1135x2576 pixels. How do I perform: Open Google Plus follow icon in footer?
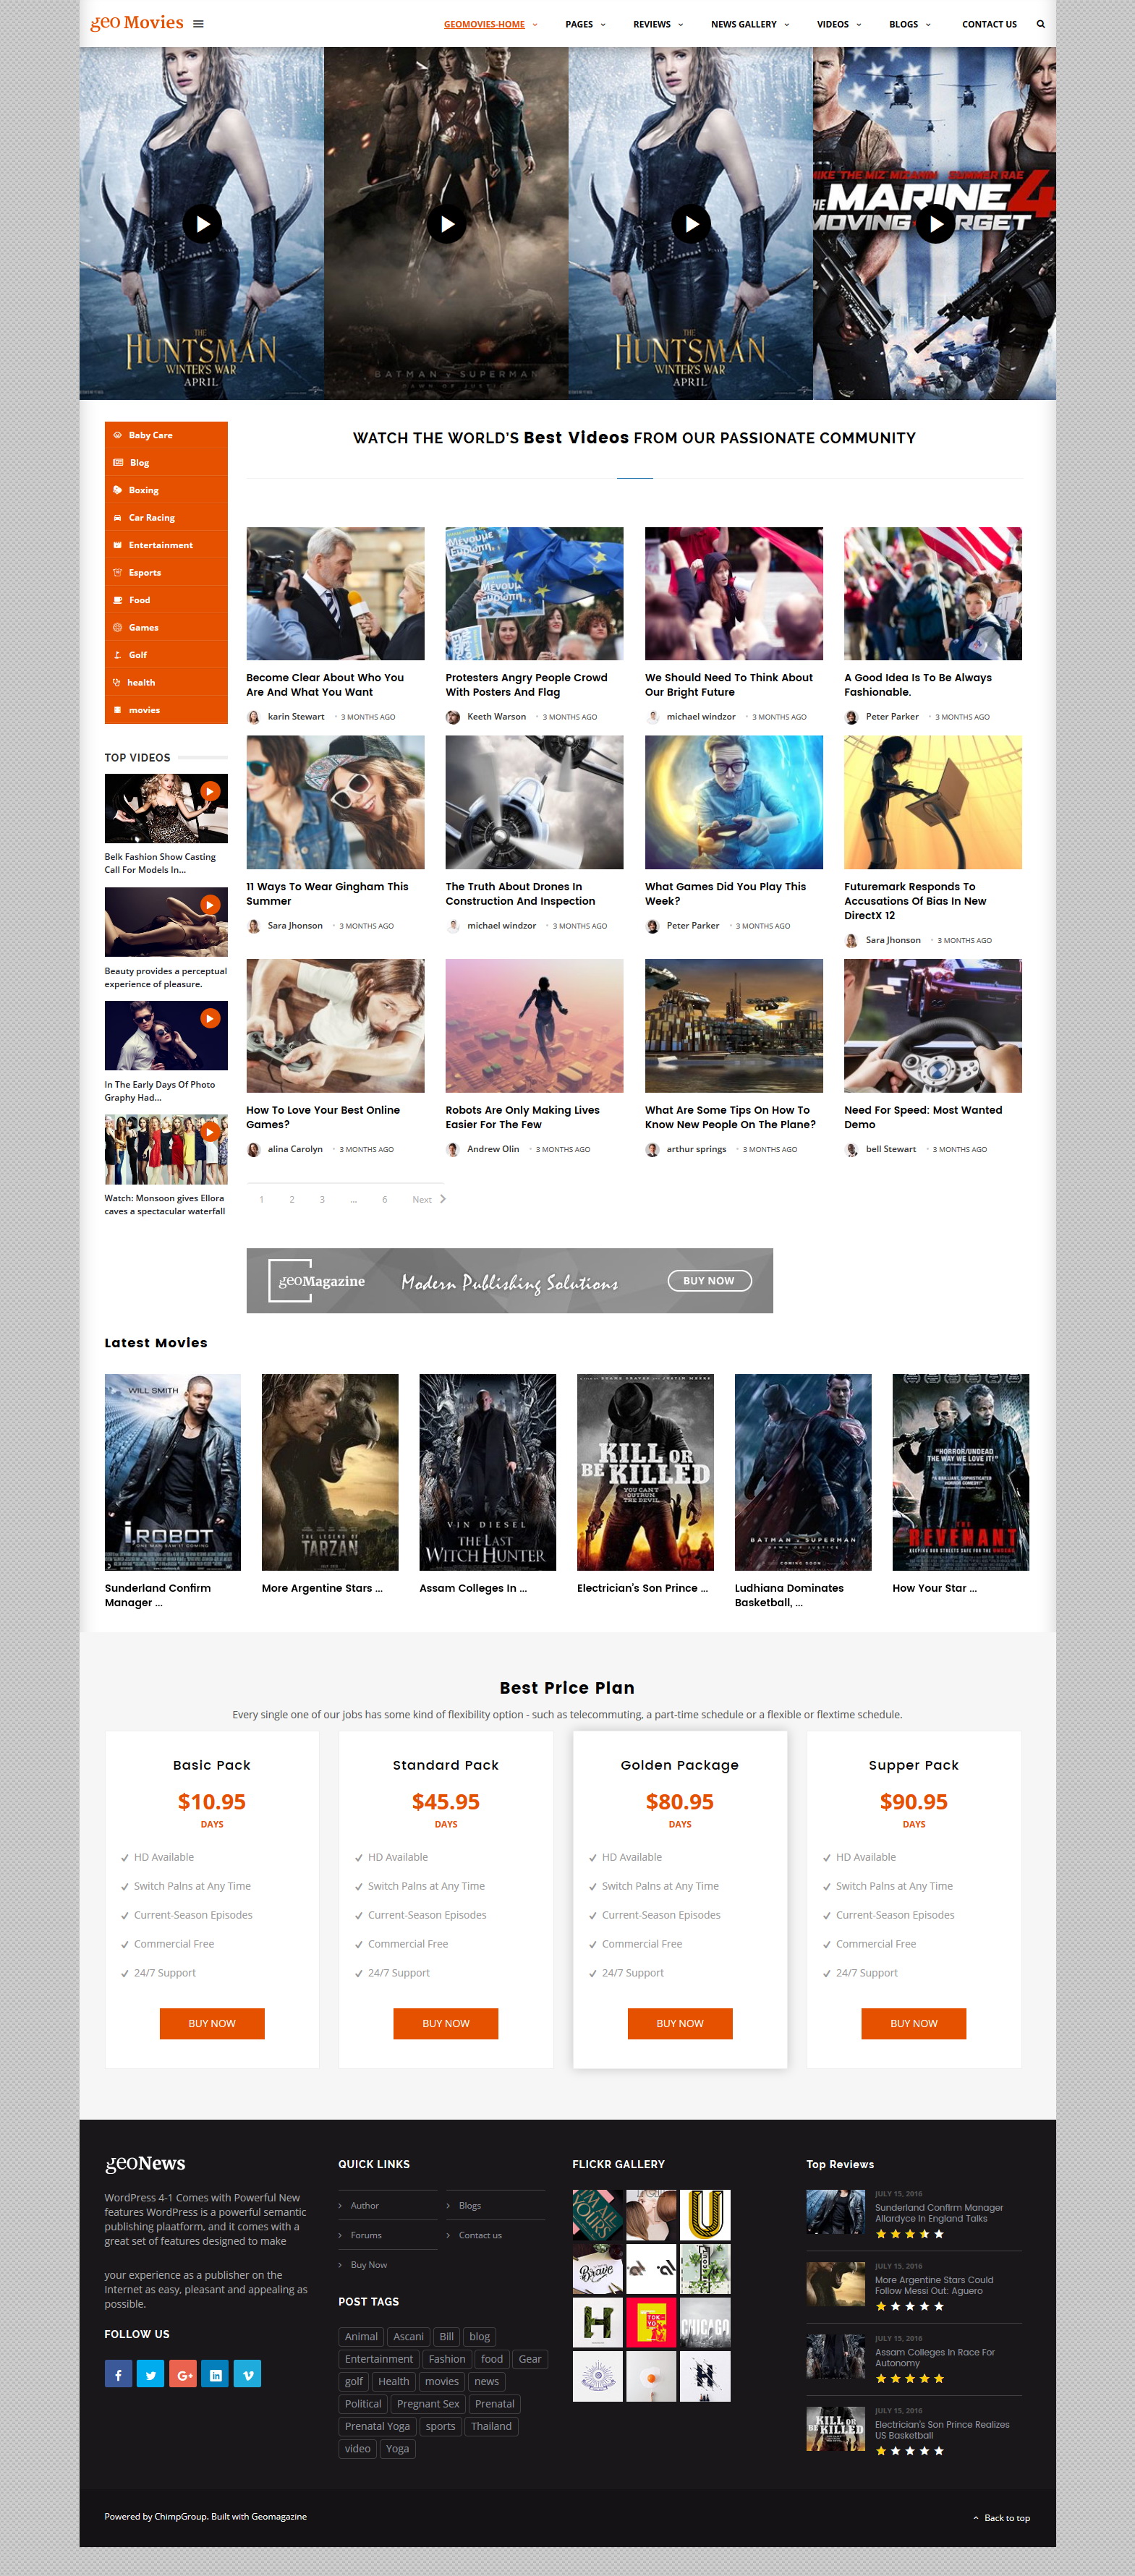[x=183, y=2374]
